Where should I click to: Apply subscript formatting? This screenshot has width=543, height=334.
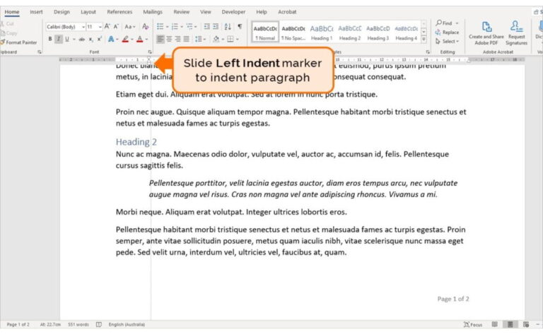pos(90,39)
